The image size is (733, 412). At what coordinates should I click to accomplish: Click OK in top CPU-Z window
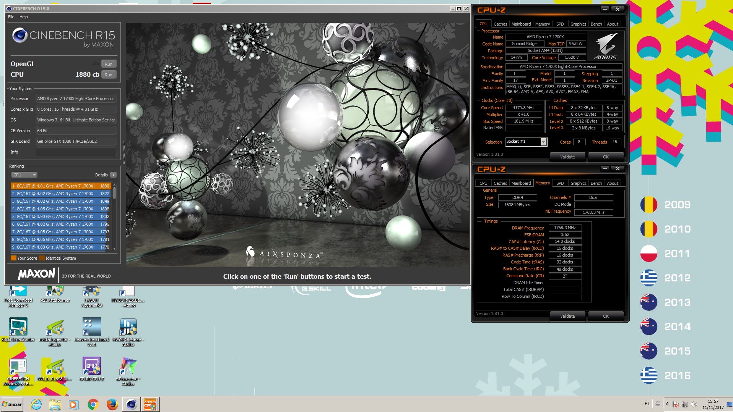(x=606, y=157)
